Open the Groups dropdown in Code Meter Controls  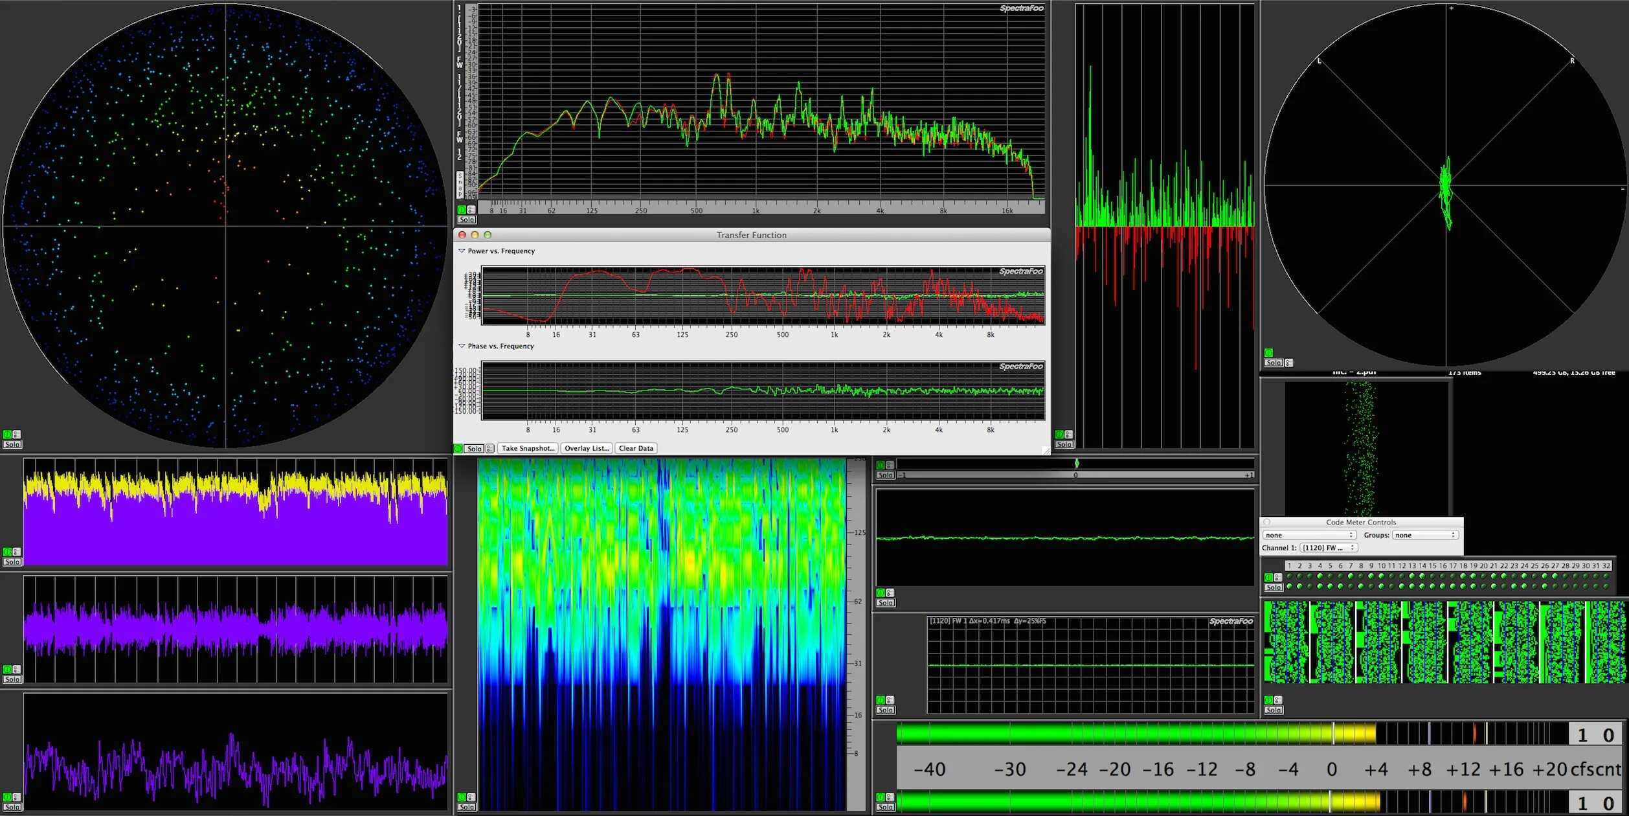1425,535
